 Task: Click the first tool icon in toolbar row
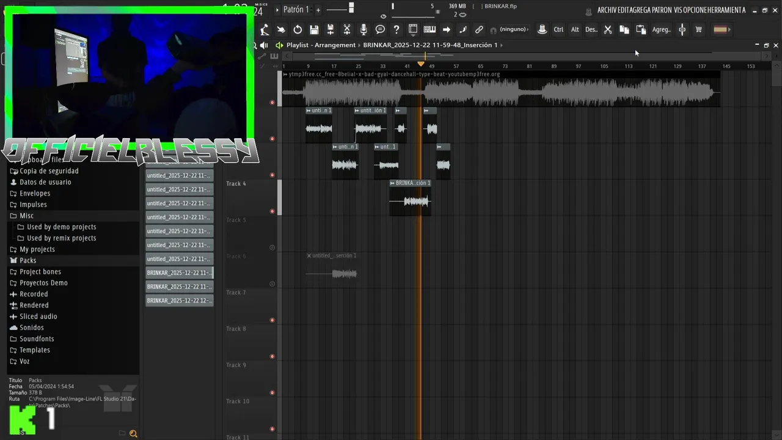[x=265, y=29]
